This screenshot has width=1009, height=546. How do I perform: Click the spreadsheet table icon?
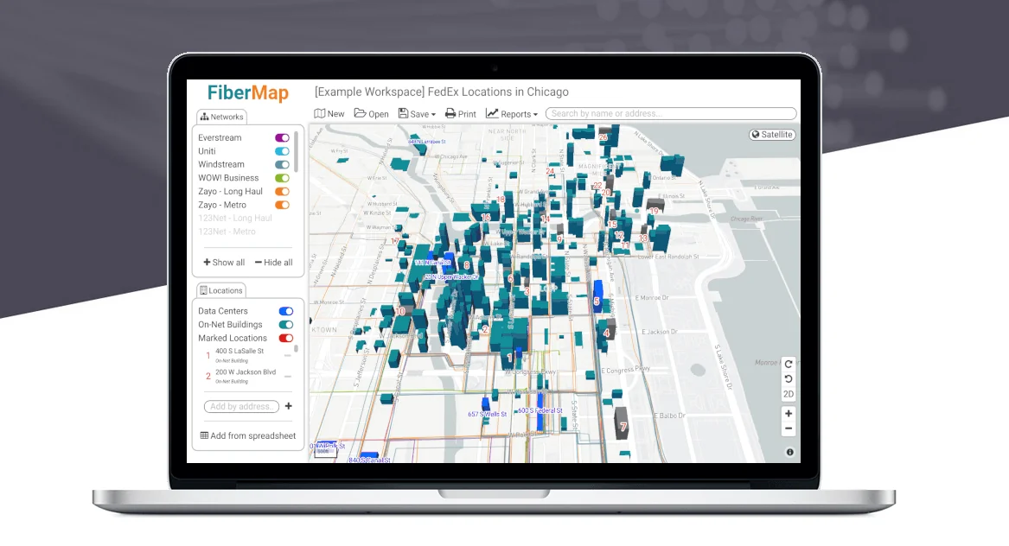[204, 435]
